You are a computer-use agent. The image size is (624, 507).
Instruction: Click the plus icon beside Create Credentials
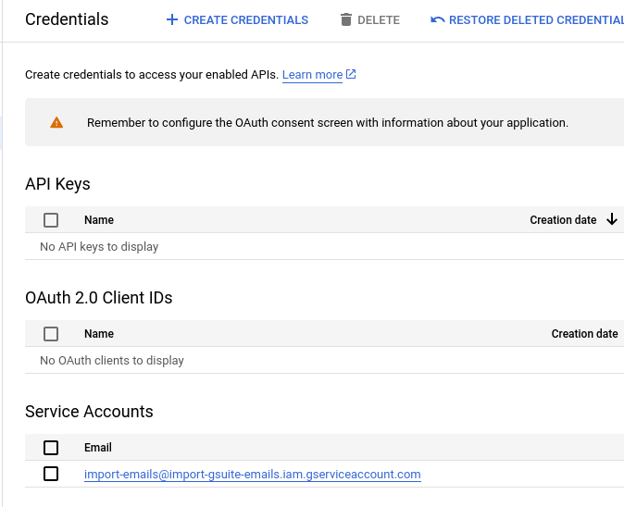pos(171,19)
